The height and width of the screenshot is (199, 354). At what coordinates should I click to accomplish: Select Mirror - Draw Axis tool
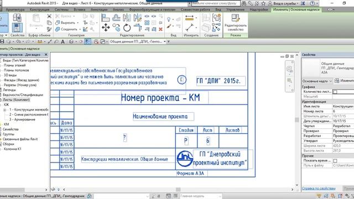click(137, 18)
